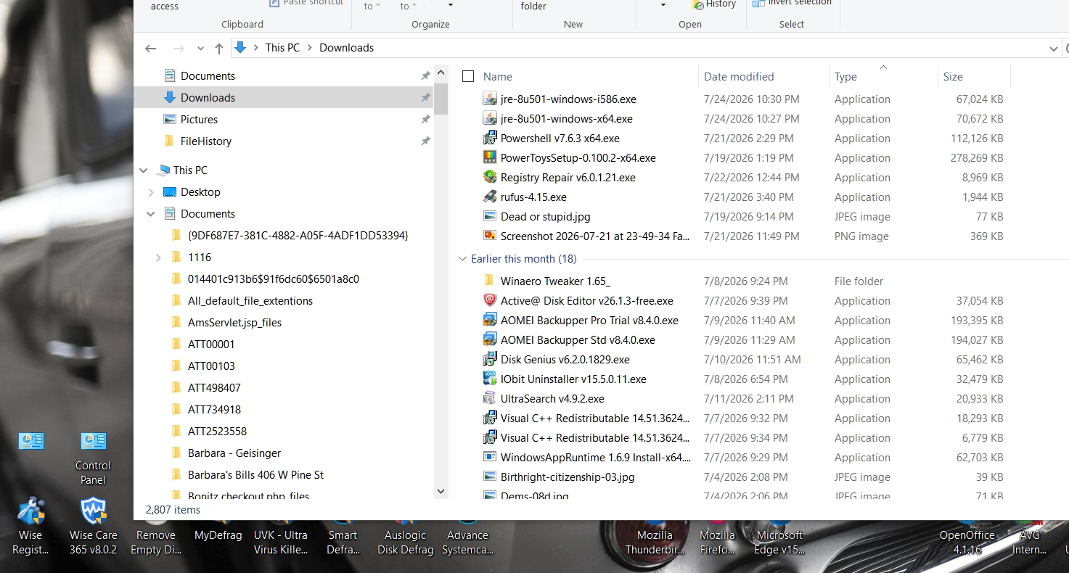Open OpenOffice 4.1.16 desktop shortcut label
Screen dimensions: 1069x573
967,543
